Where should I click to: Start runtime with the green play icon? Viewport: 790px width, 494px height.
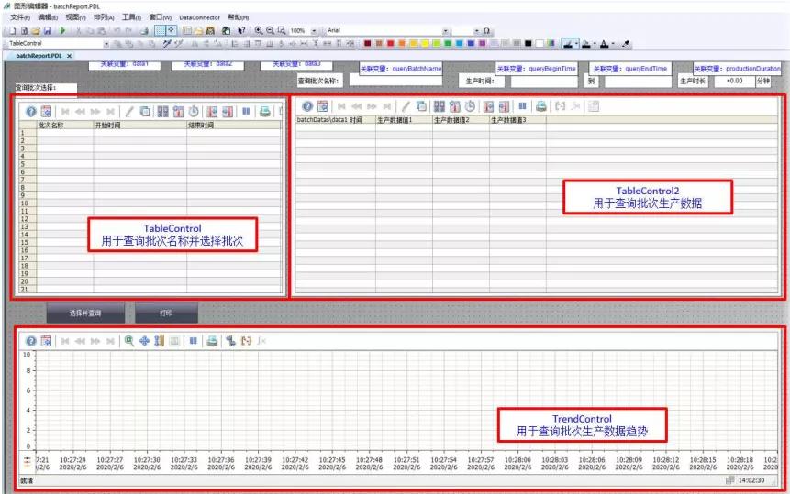62,30
